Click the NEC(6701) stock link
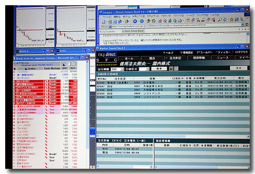Screen dimensions: 255x174 point(23,81)
